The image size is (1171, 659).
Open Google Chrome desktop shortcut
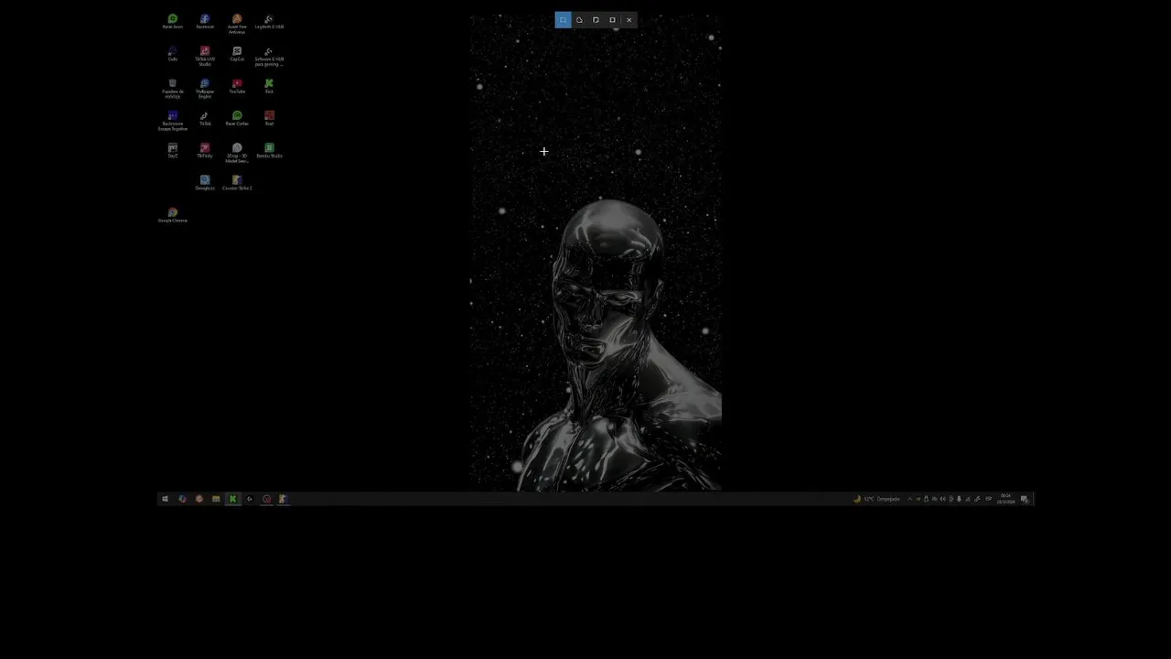pos(173,215)
